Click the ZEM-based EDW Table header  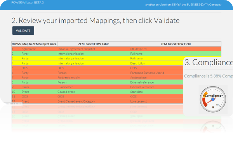click(x=94, y=44)
